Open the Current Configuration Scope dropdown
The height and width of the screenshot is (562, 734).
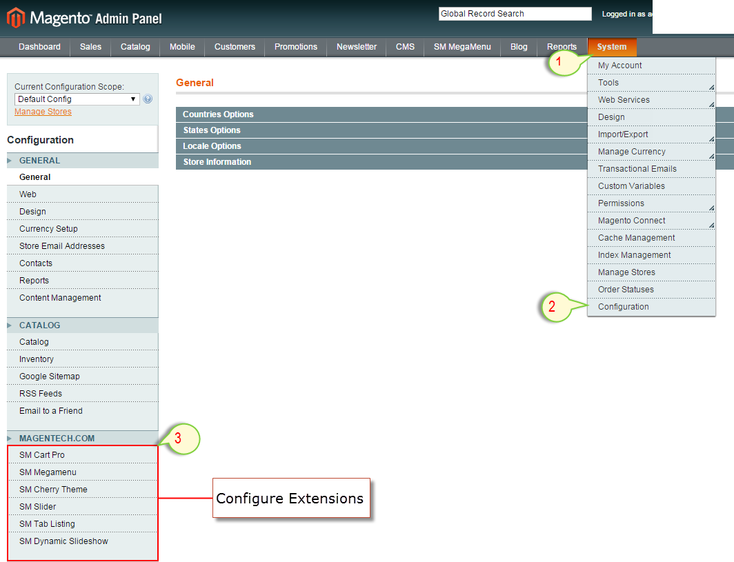coord(77,99)
